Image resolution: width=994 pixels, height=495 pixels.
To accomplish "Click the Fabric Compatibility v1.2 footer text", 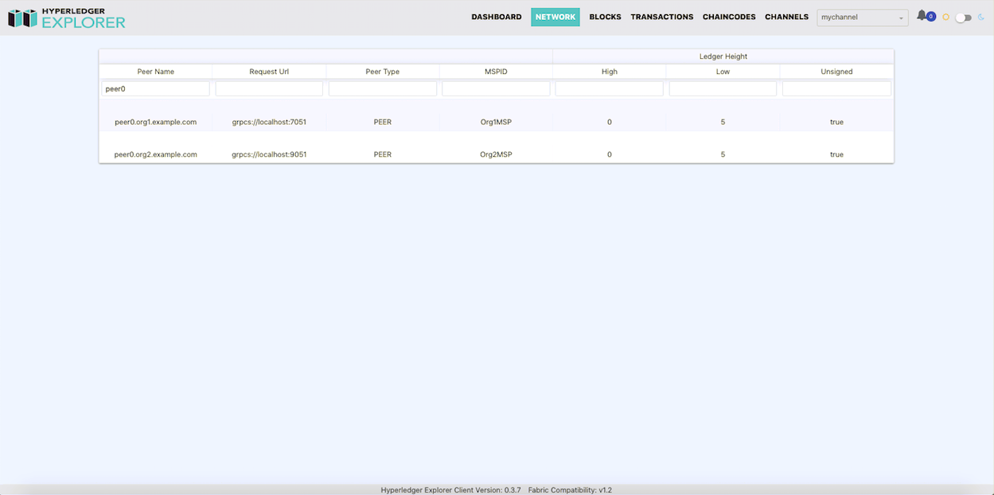I will coord(570,490).
